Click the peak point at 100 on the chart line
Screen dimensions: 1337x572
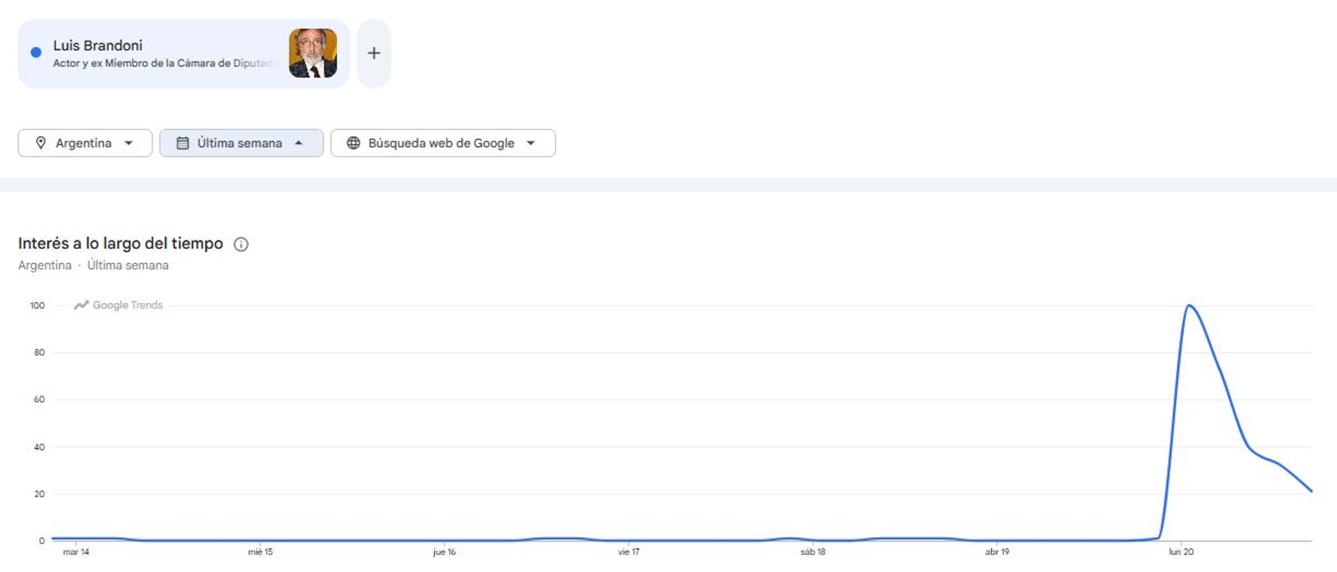(1189, 305)
